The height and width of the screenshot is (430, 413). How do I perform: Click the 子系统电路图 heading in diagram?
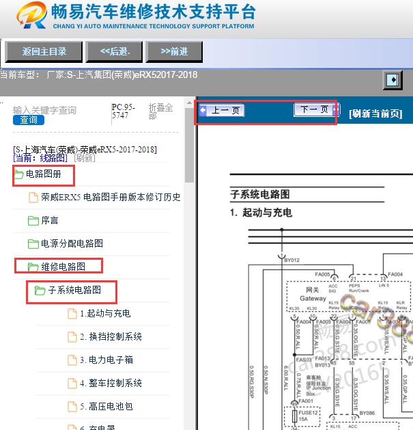coord(260,194)
